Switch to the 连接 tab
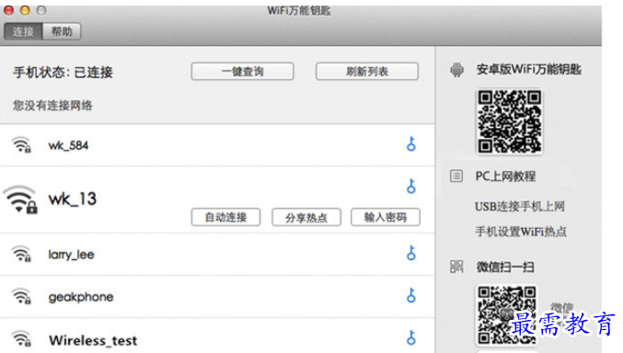Image resolution: width=623 pixels, height=353 pixels. [23, 31]
